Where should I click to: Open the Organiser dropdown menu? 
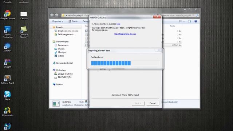click(x=58, y=21)
